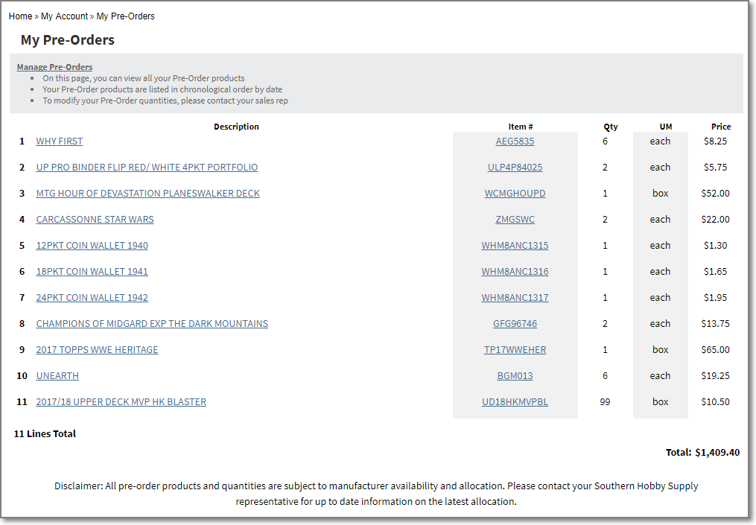Viewport: 756px width, 525px height.
Task: Click the Price column header
Action: point(721,127)
